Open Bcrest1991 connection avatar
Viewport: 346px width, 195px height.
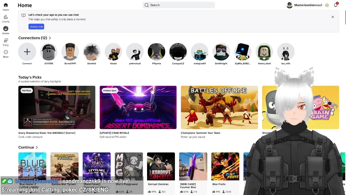(70, 52)
